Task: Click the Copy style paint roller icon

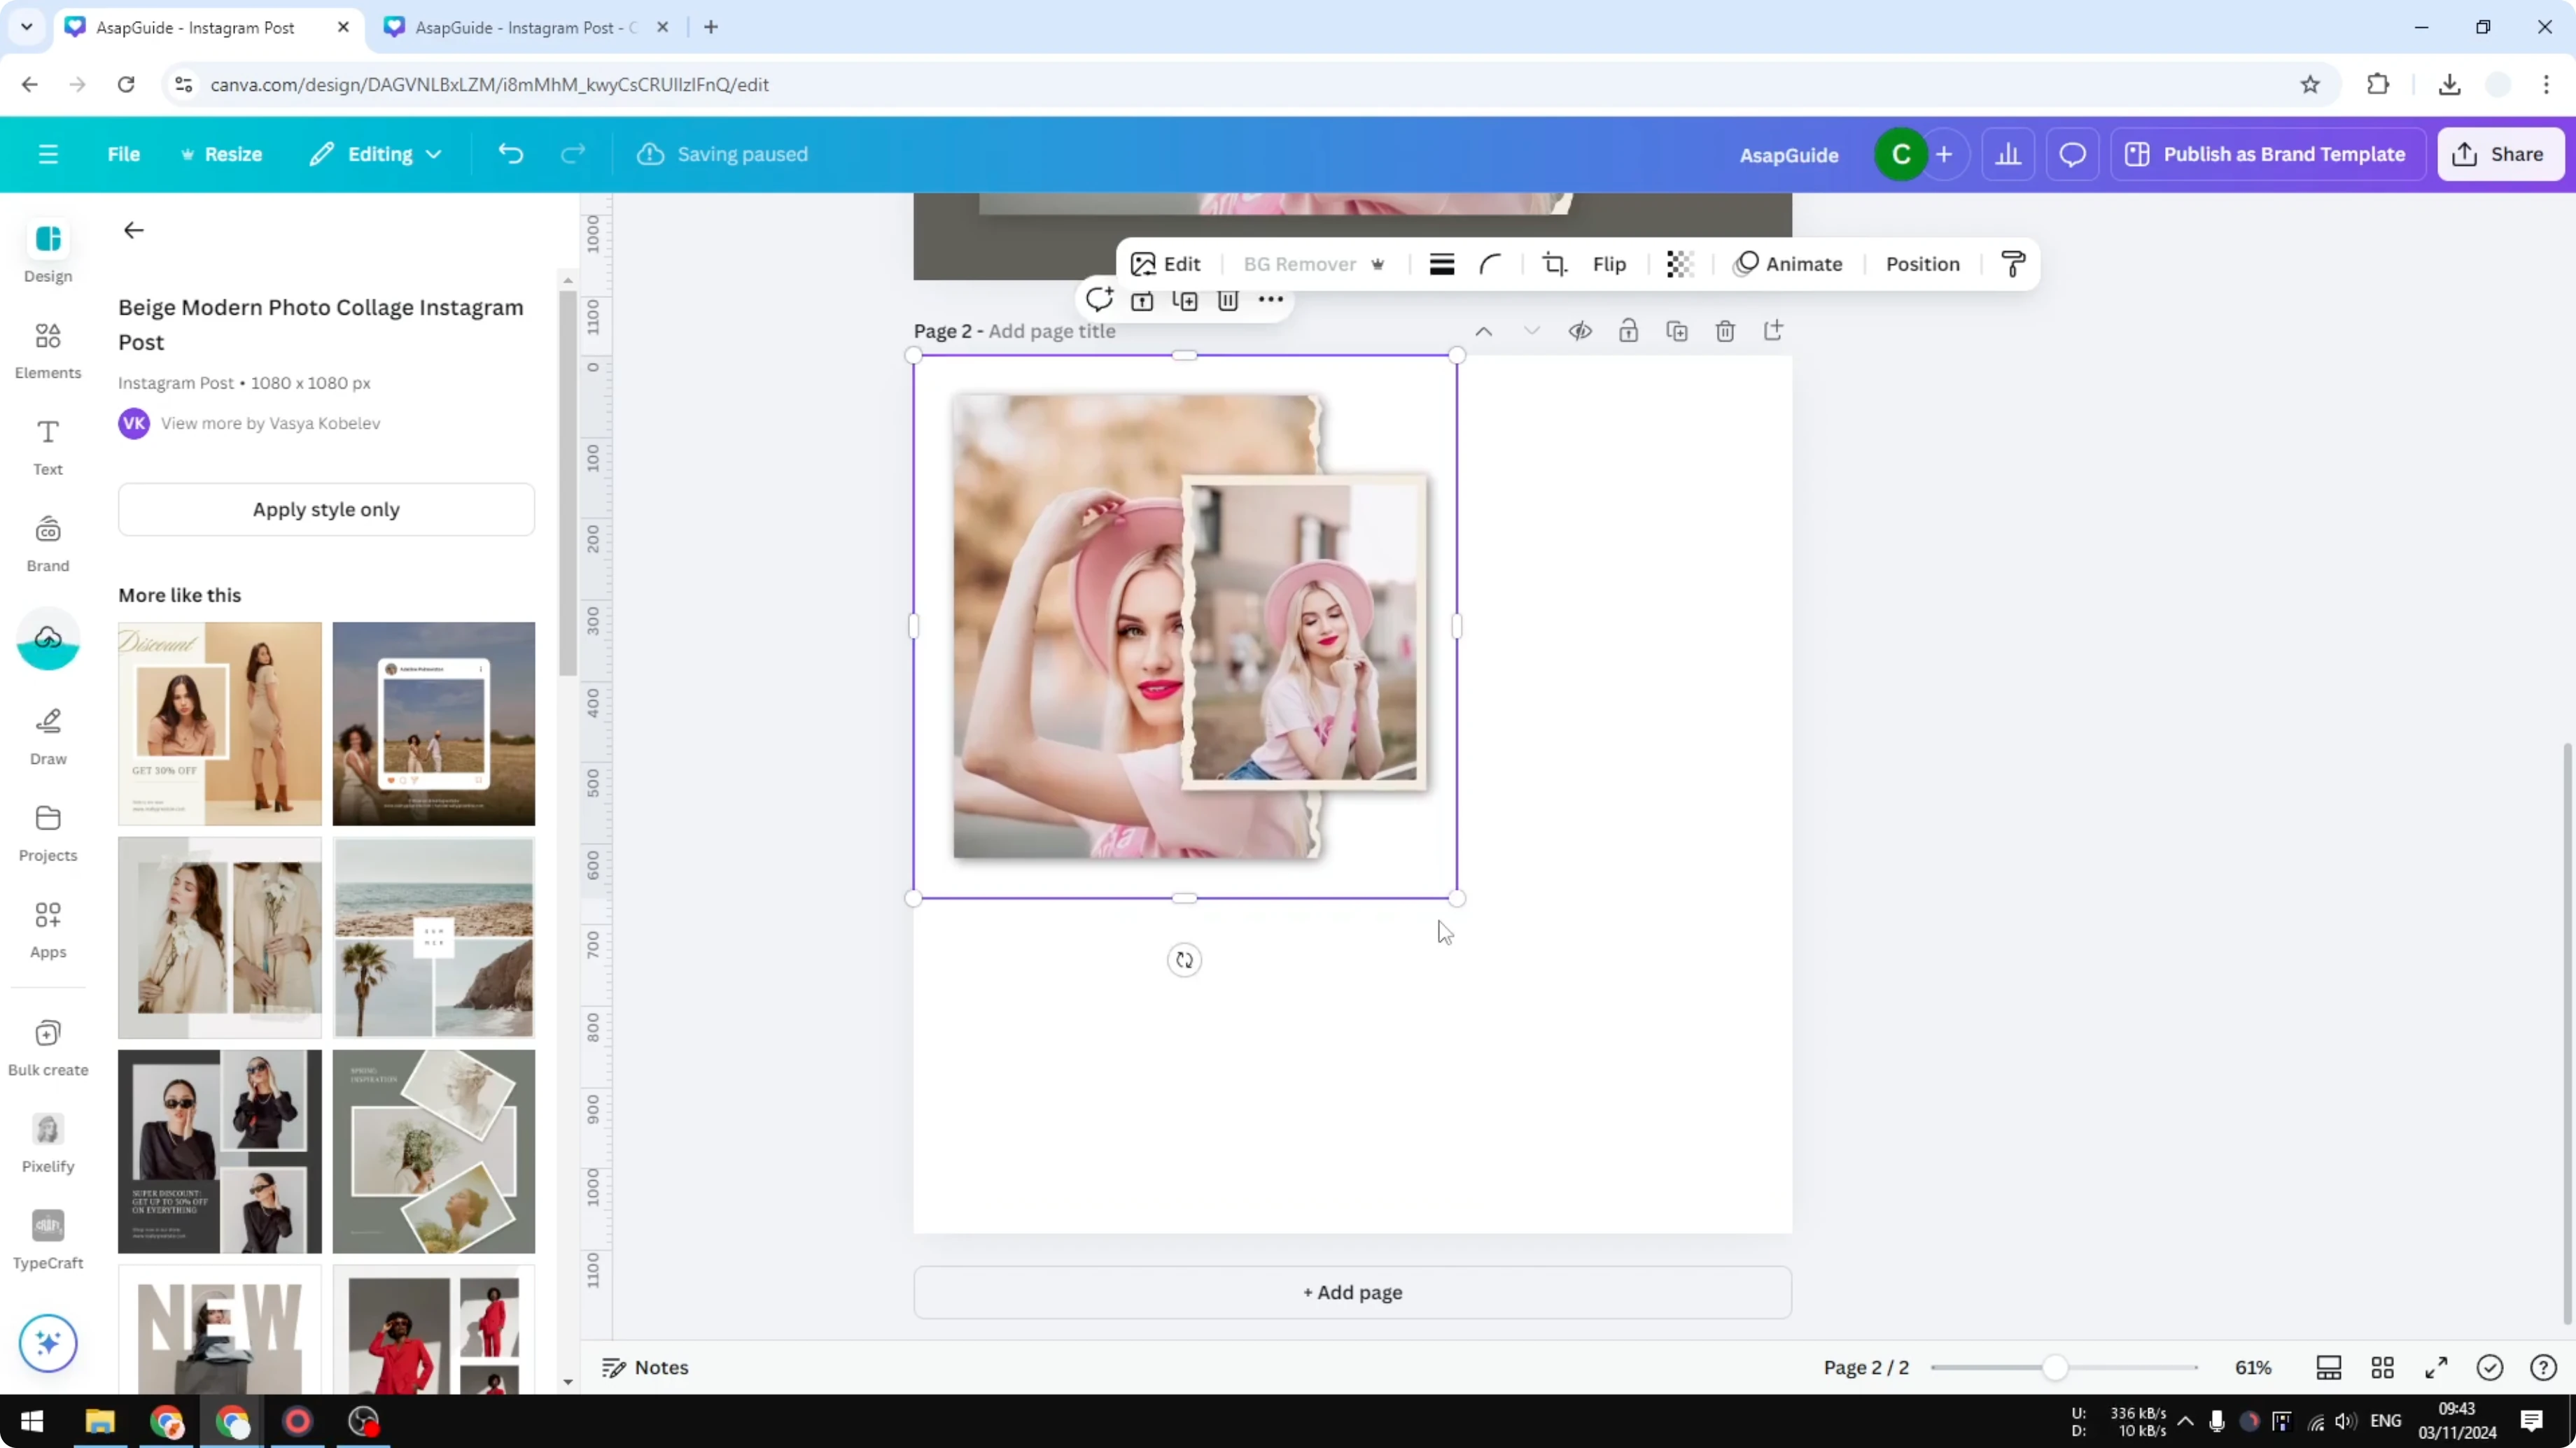Action: coord(2013,264)
